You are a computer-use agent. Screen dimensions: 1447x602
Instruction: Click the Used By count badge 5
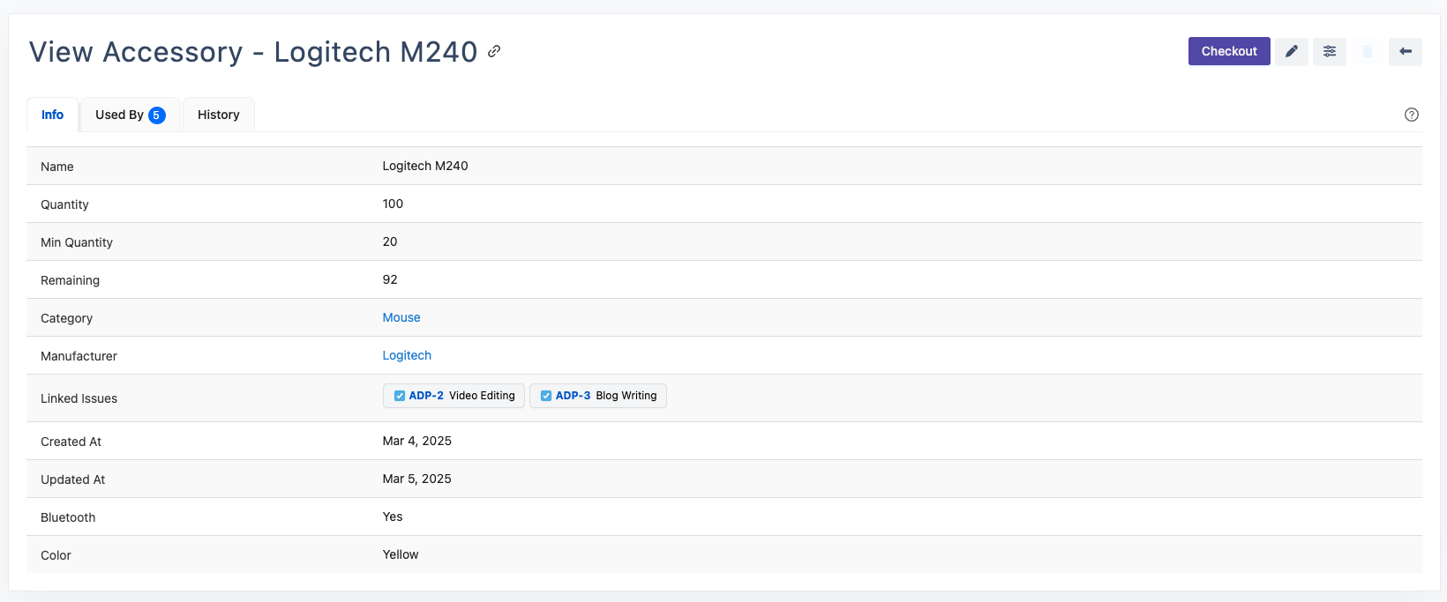click(x=157, y=115)
